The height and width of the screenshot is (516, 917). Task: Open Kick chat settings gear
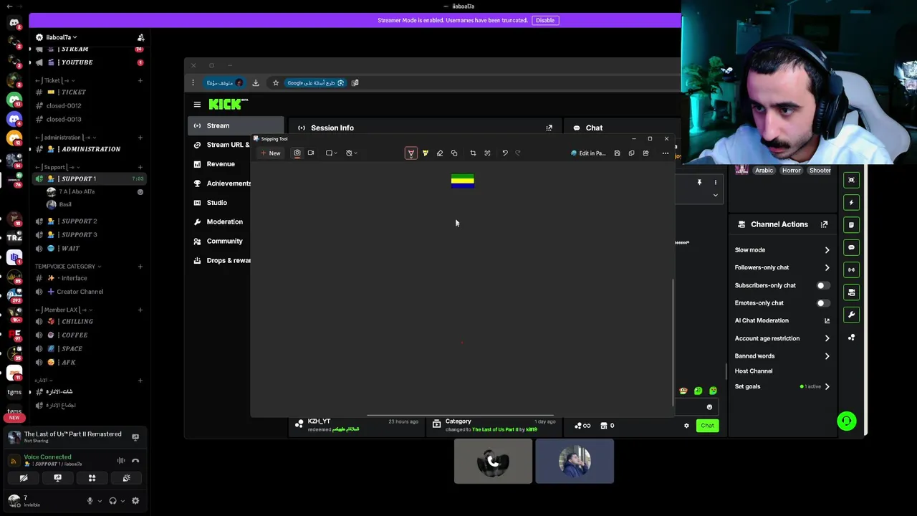click(x=686, y=426)
